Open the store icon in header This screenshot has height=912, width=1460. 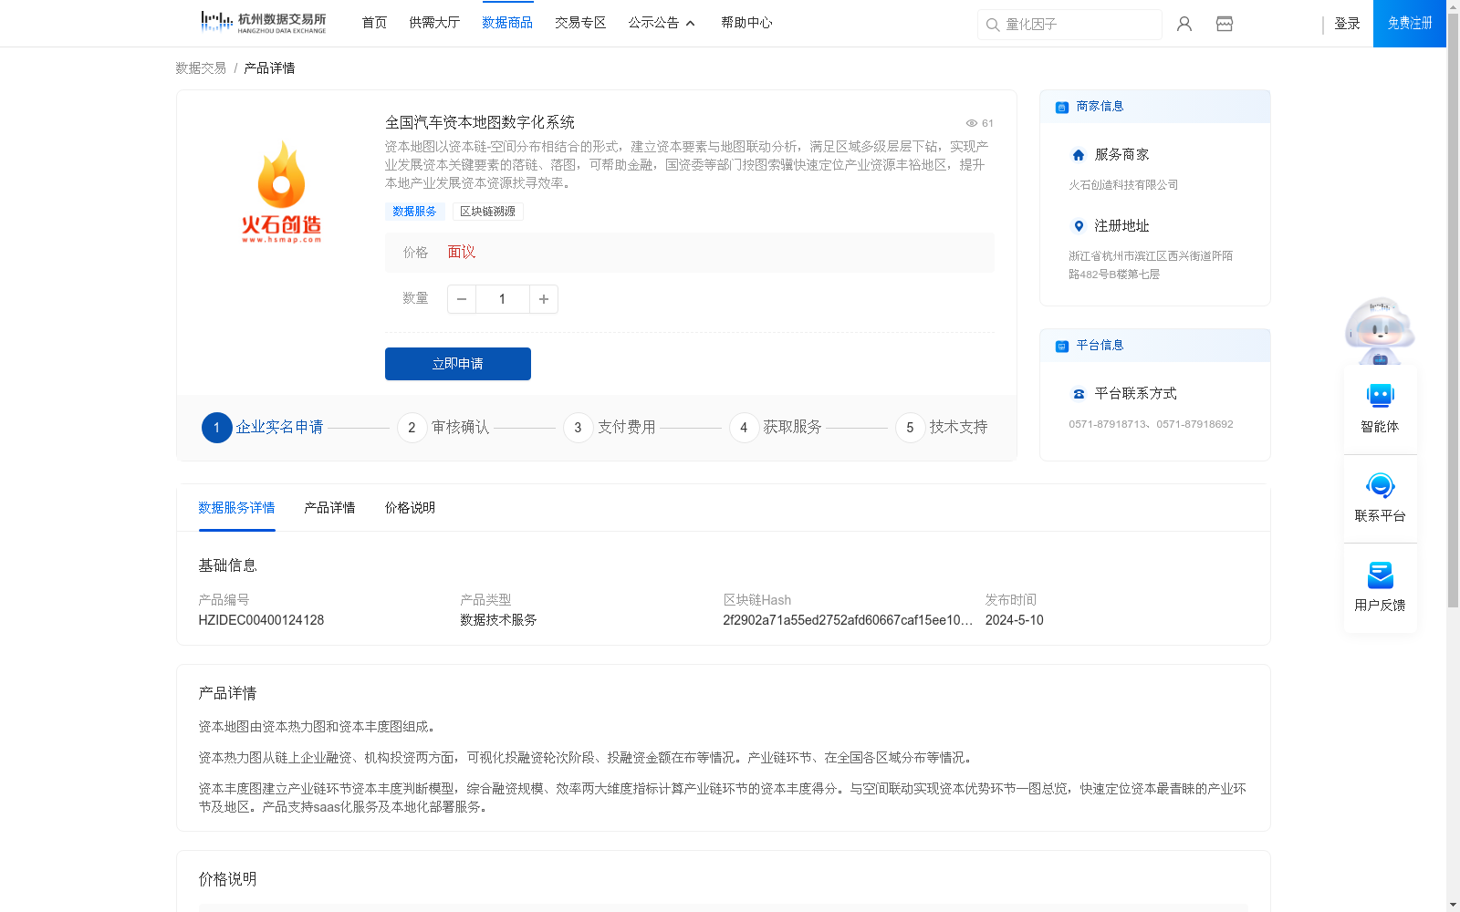point(1225,24)
